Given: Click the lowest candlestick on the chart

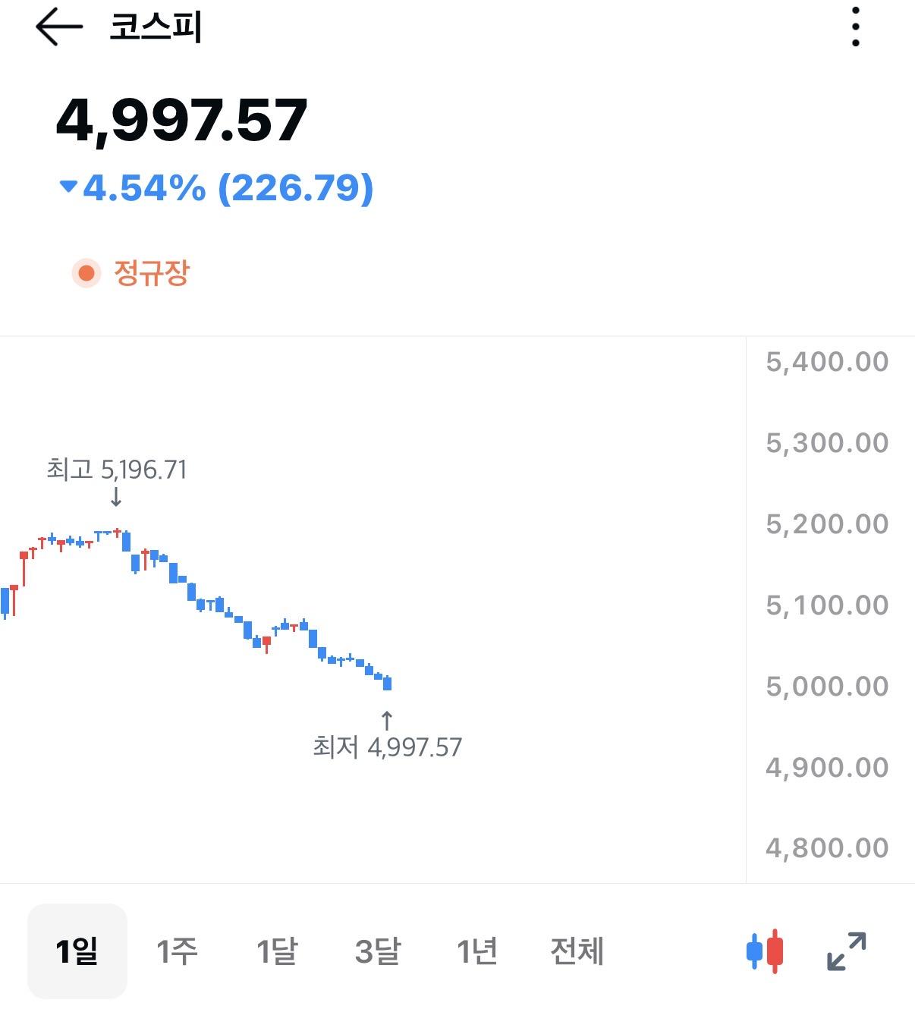Looking at the screenshot, I should [388, 681].
